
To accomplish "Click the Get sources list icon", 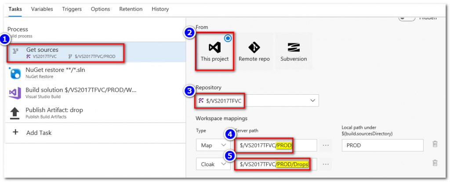I will [x=15, y=51].
